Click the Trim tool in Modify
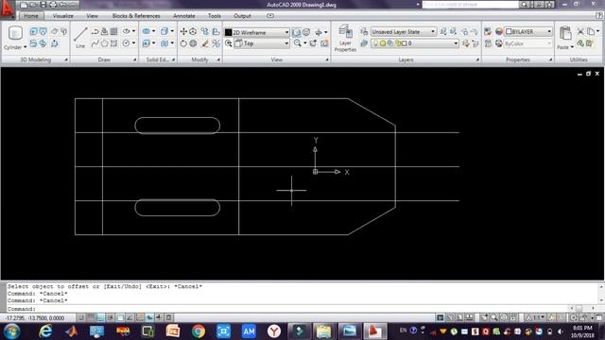The image size is (605, 340). [216, 43]
